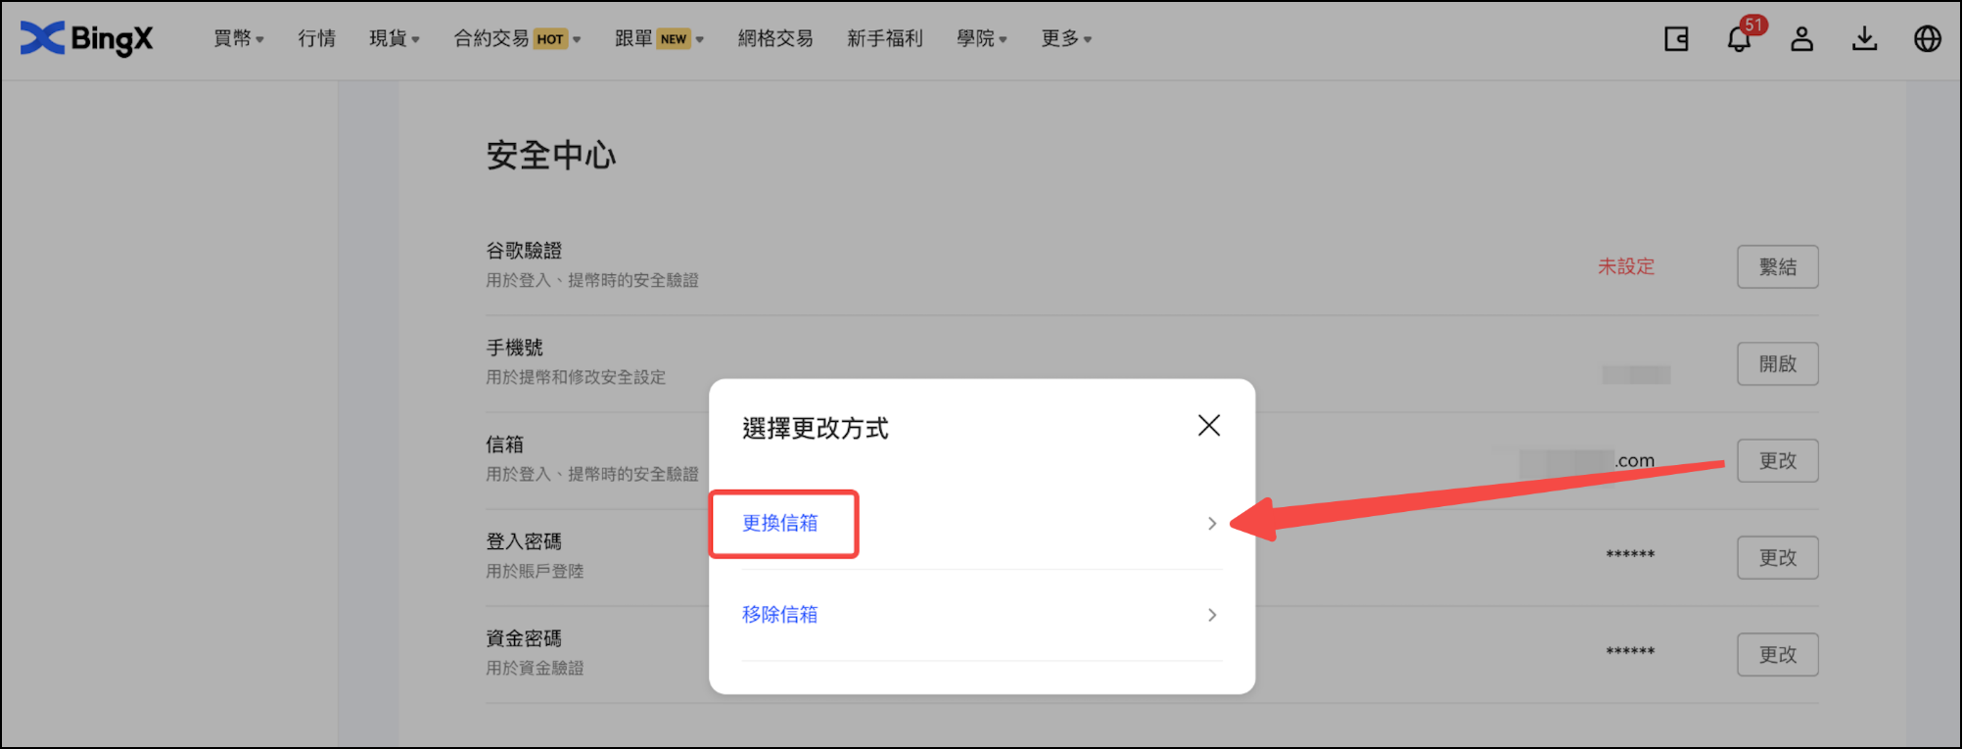The height and width of the screenshot is (749, 1963).
Task: Click 更改 button for 資金密碼
Action: click(1777, 655)
